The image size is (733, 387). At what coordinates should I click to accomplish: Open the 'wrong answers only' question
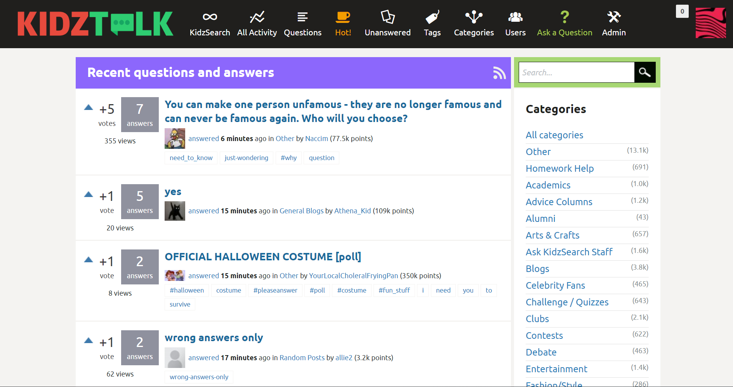click(214, 338)
